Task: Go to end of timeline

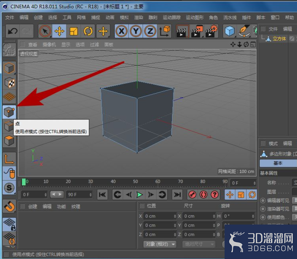Action: [177, 194]
